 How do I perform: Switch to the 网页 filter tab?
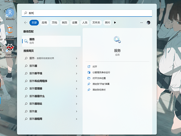(x=65, y=23)
